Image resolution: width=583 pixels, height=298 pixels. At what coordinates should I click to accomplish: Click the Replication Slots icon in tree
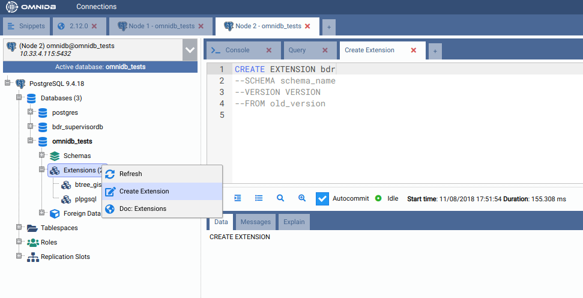pos(32,257)
